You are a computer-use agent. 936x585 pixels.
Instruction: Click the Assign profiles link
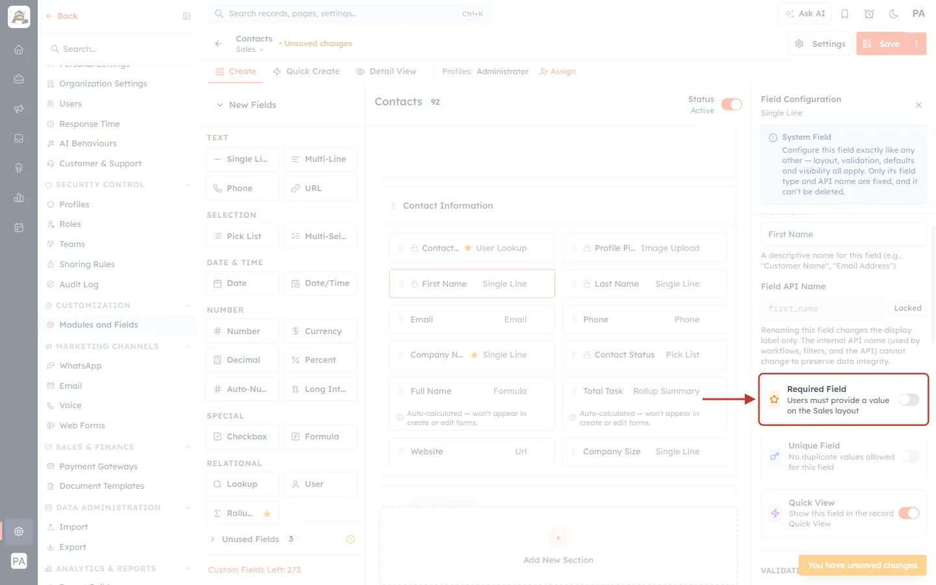coord(558,71)
